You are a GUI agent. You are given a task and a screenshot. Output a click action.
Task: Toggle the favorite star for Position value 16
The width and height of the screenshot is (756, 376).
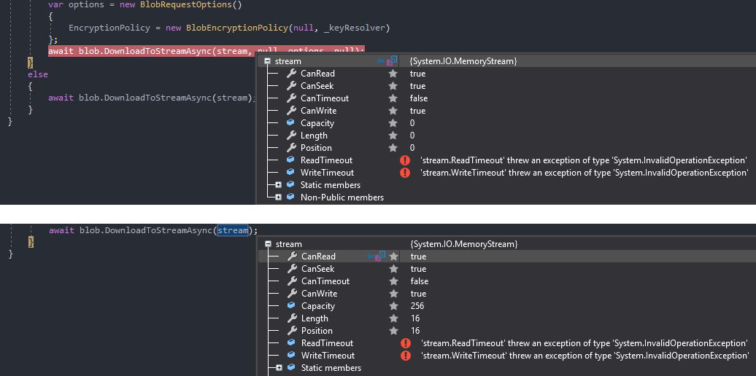(x=394, y=331)
